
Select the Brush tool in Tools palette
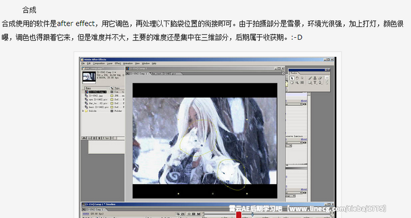click(310, 78)
